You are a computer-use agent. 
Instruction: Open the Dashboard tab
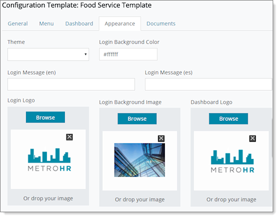(x=79, y=24)
